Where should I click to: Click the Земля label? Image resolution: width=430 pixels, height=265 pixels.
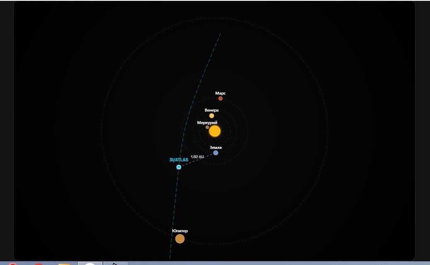pos(216,148)
